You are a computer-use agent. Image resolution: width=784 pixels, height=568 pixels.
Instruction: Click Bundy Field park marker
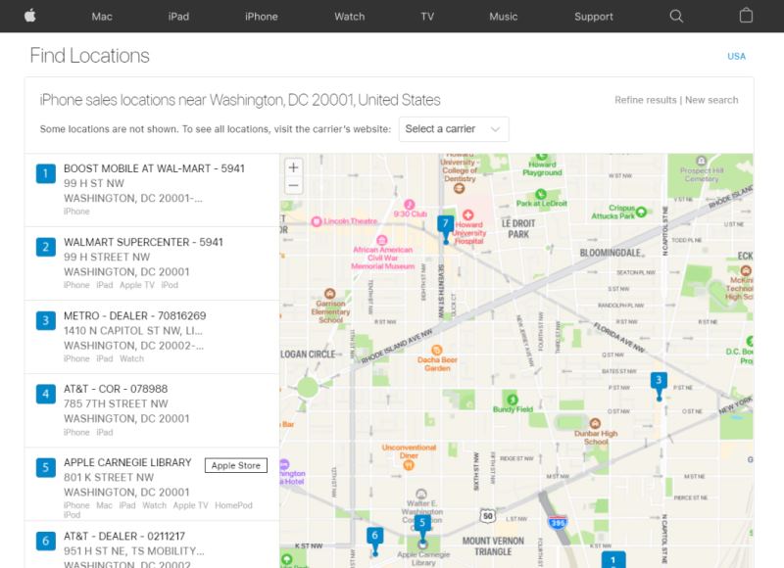513,400
